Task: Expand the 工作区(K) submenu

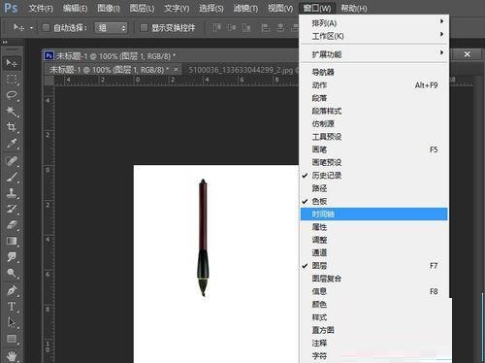Action: (x=374, y=36)
